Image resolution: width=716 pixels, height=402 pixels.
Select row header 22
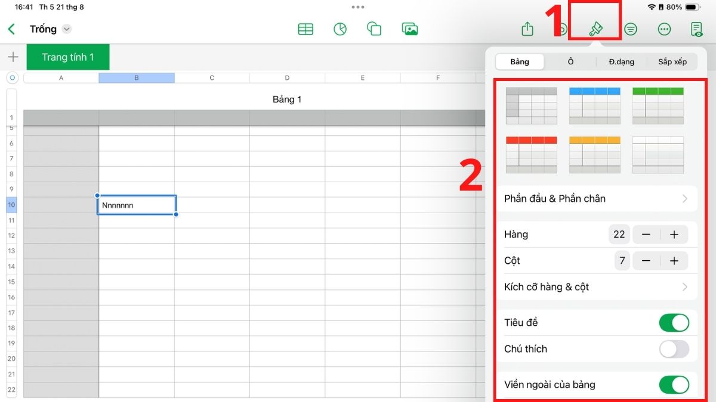tap(11, 389)
